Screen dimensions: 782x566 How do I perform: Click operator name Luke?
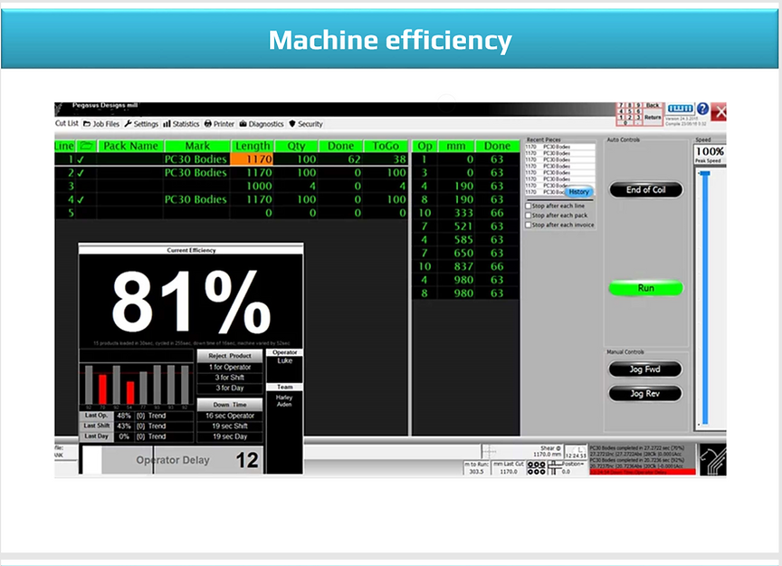[x=285, y=360]
